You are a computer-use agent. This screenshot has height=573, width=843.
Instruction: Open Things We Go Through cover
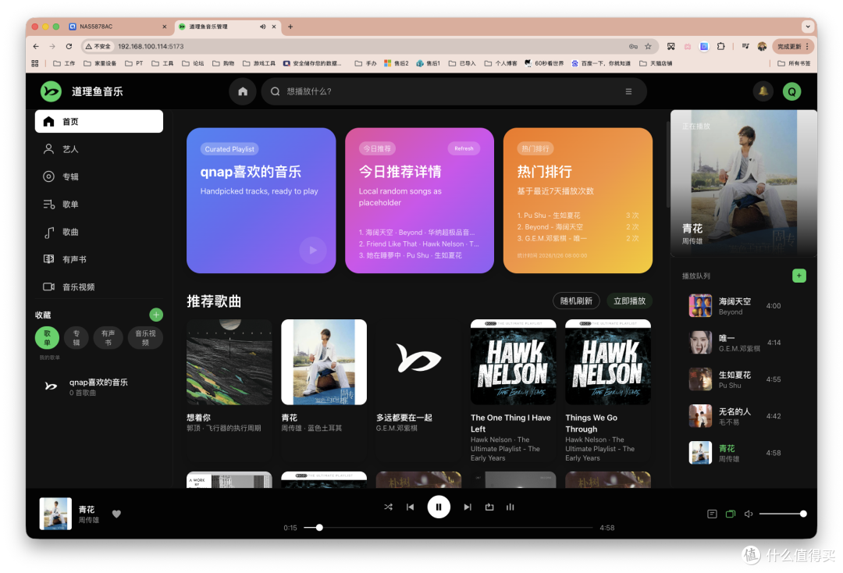pyautogui.click(x=608, y=362)
